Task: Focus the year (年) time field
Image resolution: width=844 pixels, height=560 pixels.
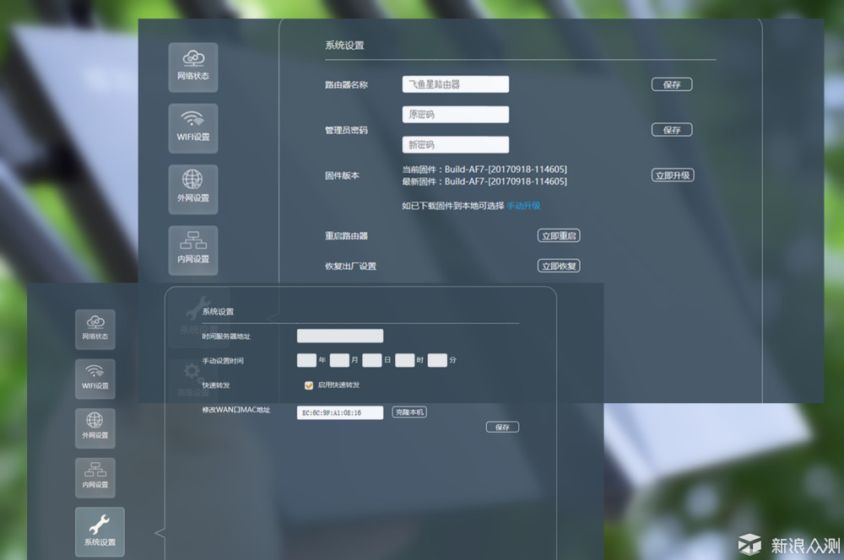Action: pyautogui.click(x=307, y=360)
